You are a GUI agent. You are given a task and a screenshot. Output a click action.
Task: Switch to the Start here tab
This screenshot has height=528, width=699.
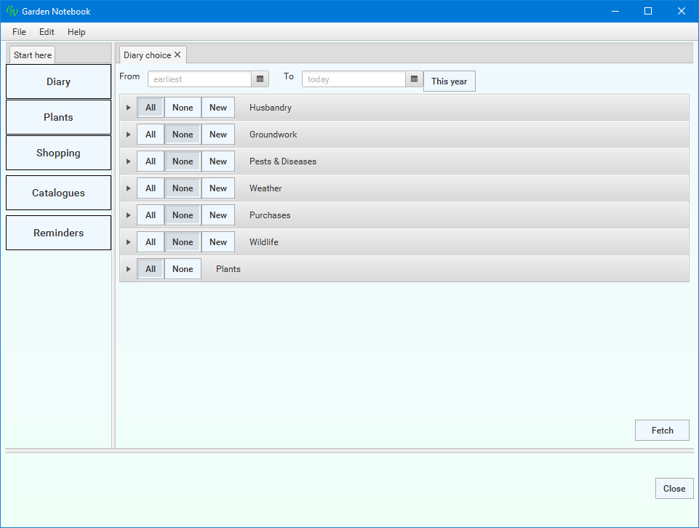click(33, 55)
